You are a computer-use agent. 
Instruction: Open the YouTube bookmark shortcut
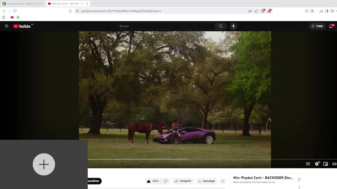click(12, 17)
